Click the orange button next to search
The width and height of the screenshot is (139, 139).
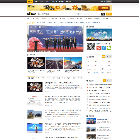click(x=109, y=14)
